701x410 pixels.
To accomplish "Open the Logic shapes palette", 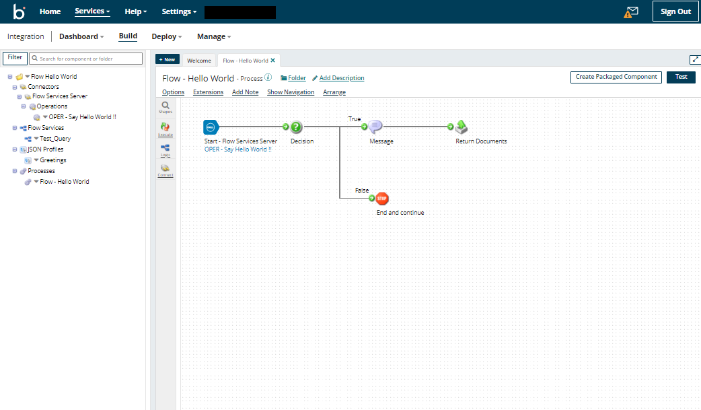I will click(x=165, y=149).
